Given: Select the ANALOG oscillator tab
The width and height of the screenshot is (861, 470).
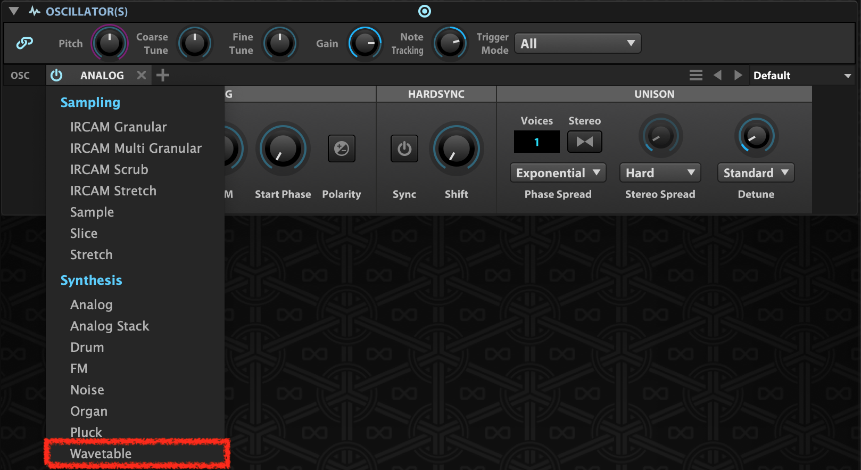Looking at the screenshot, I should (102, 76).
